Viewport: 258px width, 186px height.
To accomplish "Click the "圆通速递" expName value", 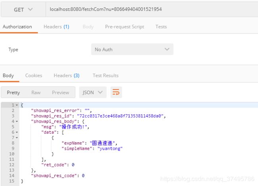I will pos(102,143).
